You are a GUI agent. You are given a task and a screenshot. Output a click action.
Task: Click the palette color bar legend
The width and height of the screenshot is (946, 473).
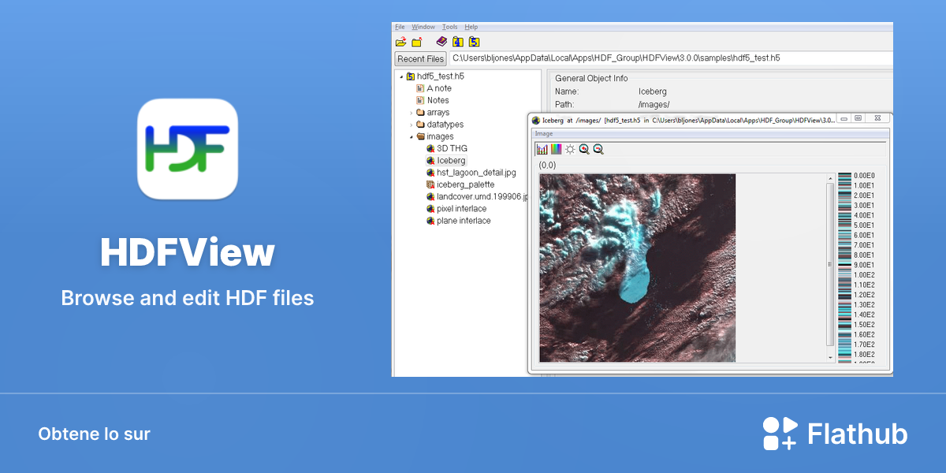[844, 267]
